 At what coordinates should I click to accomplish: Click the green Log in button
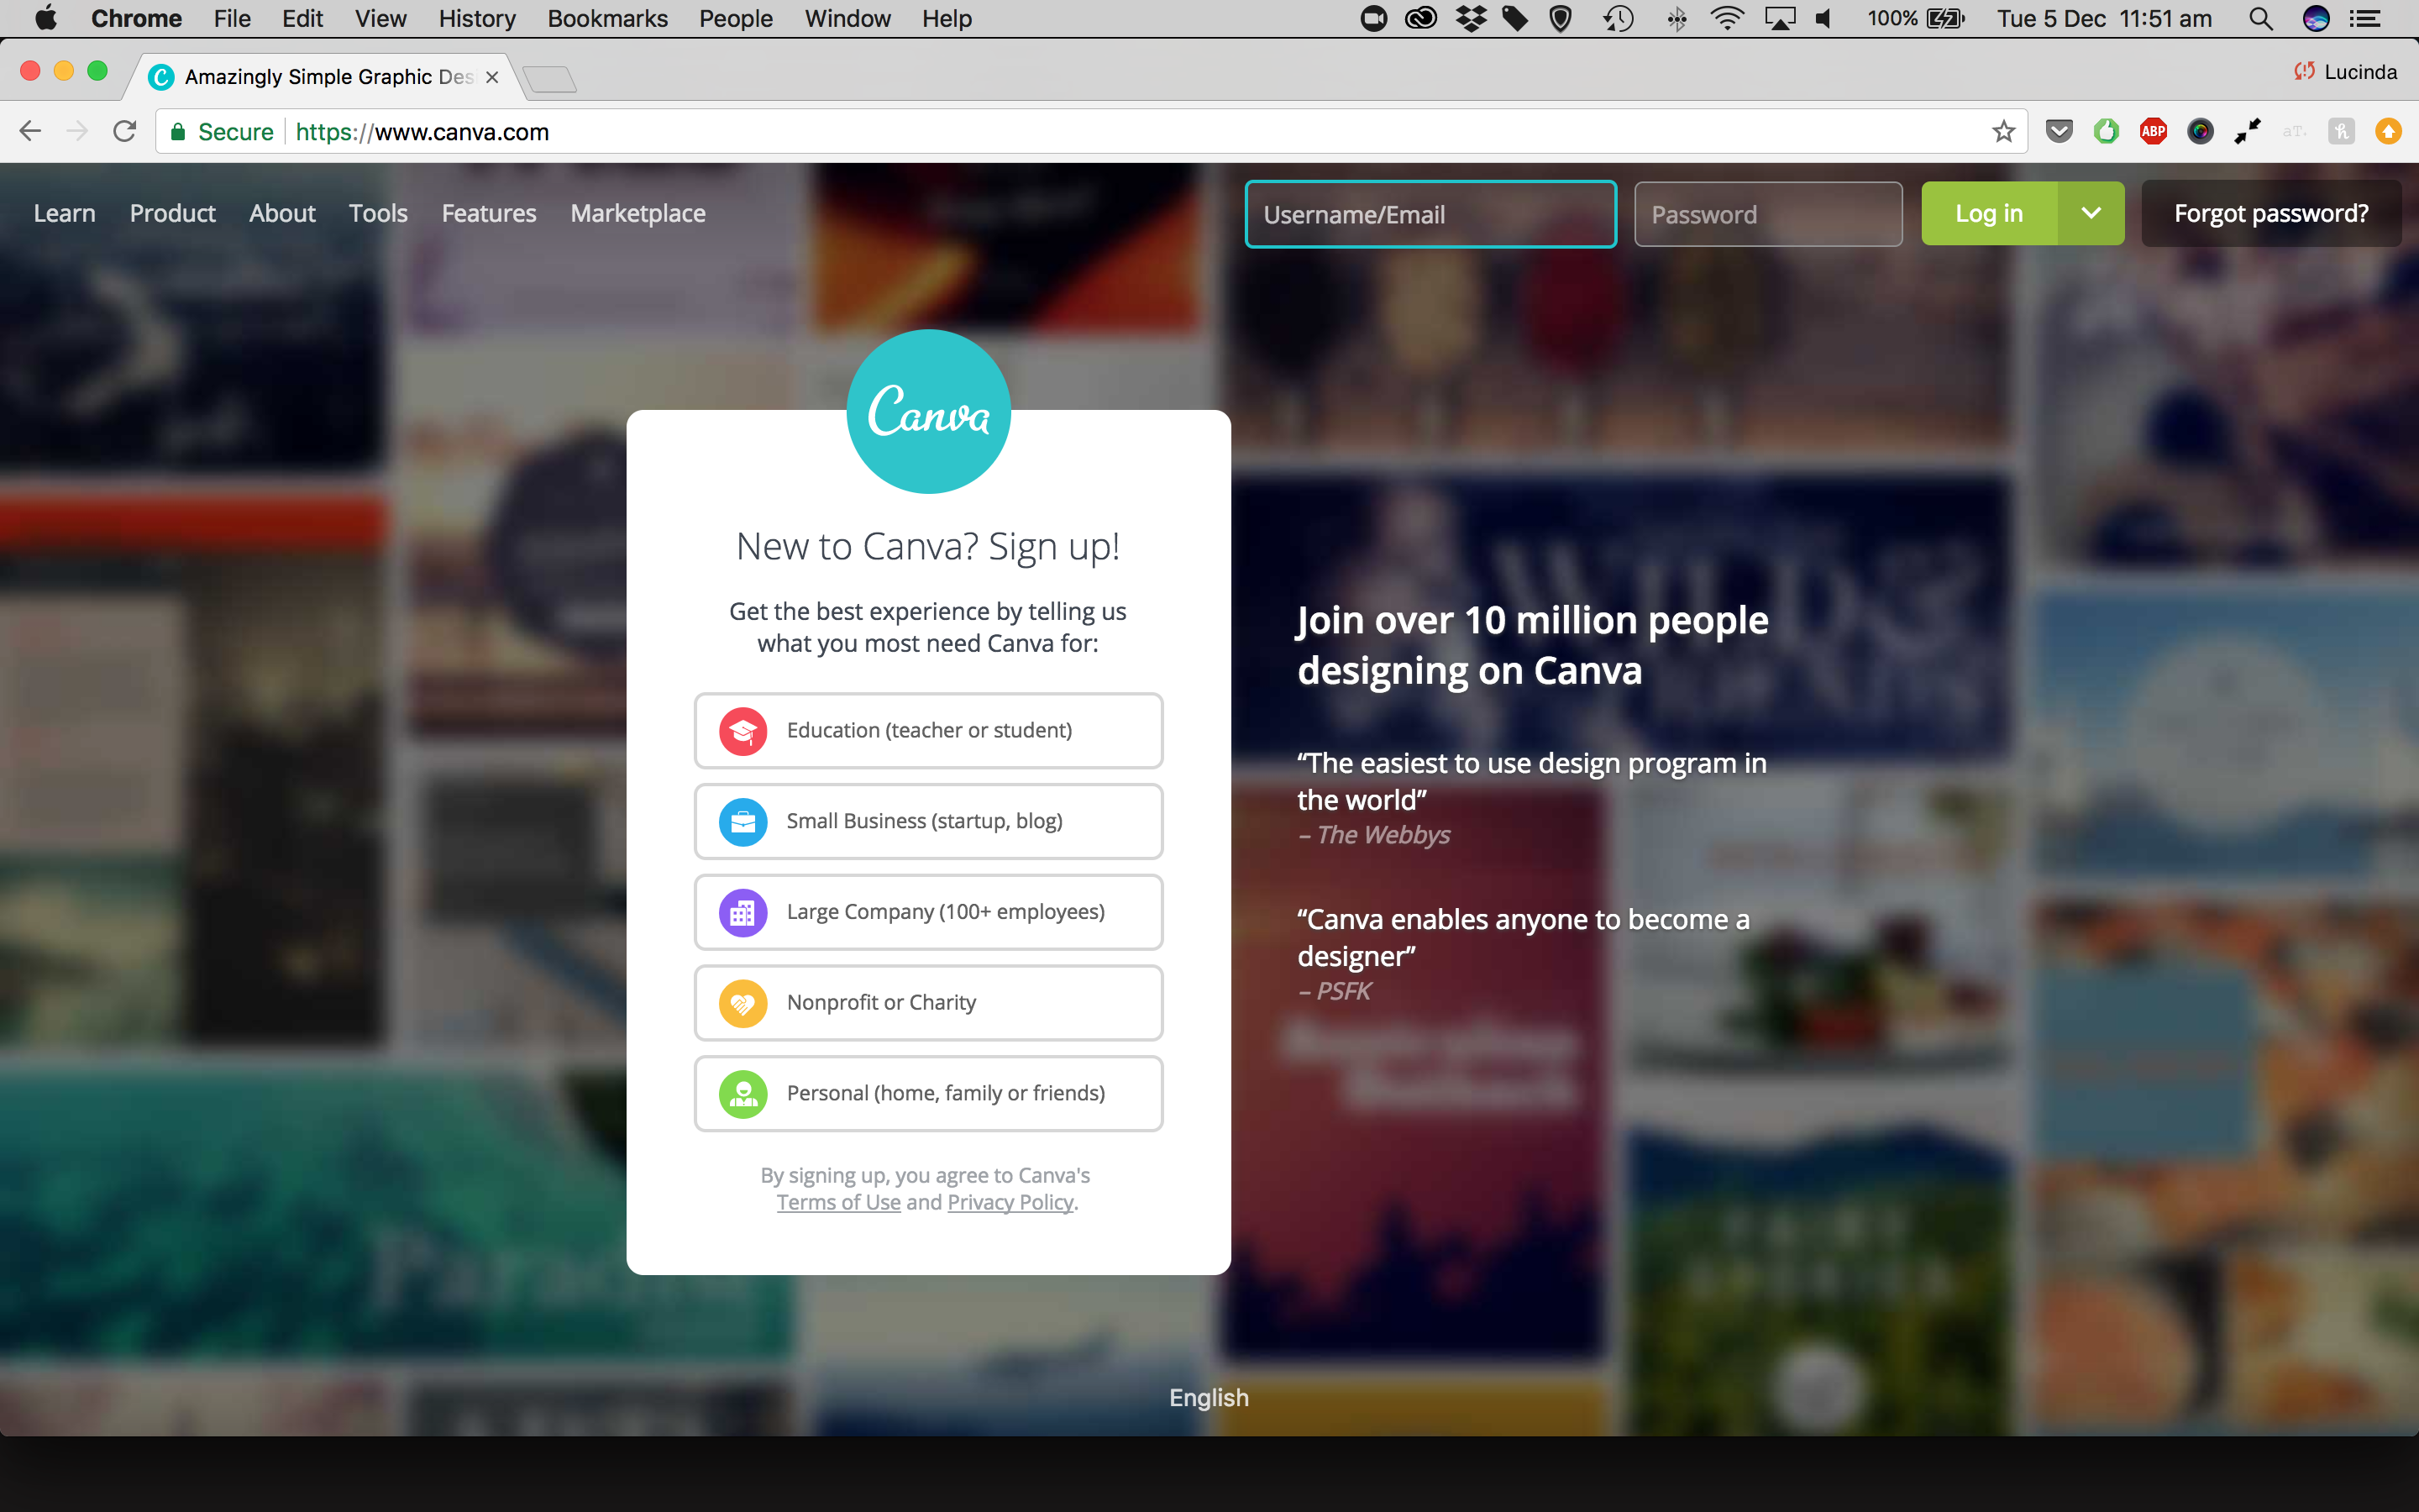click(1989, 213)
